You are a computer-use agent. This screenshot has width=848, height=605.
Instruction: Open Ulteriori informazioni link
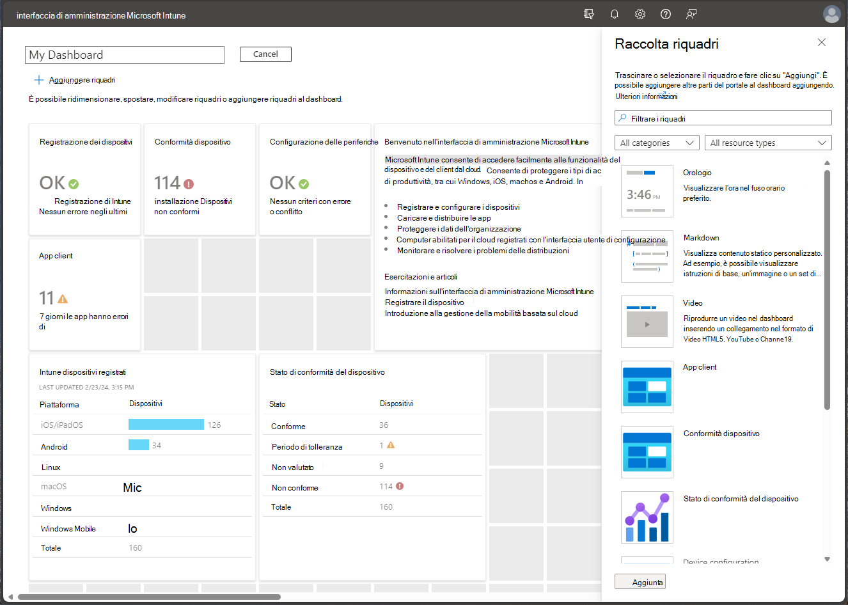[x=646, y=97]
